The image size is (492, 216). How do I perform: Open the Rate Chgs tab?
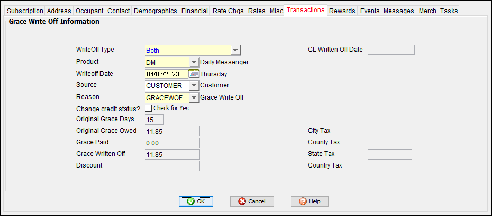[x=227, y=11]
